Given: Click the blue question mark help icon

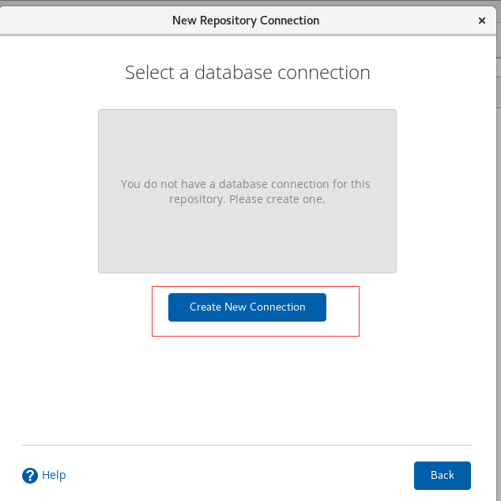Looking at the screenshot, I should click(x=30, y=476).
